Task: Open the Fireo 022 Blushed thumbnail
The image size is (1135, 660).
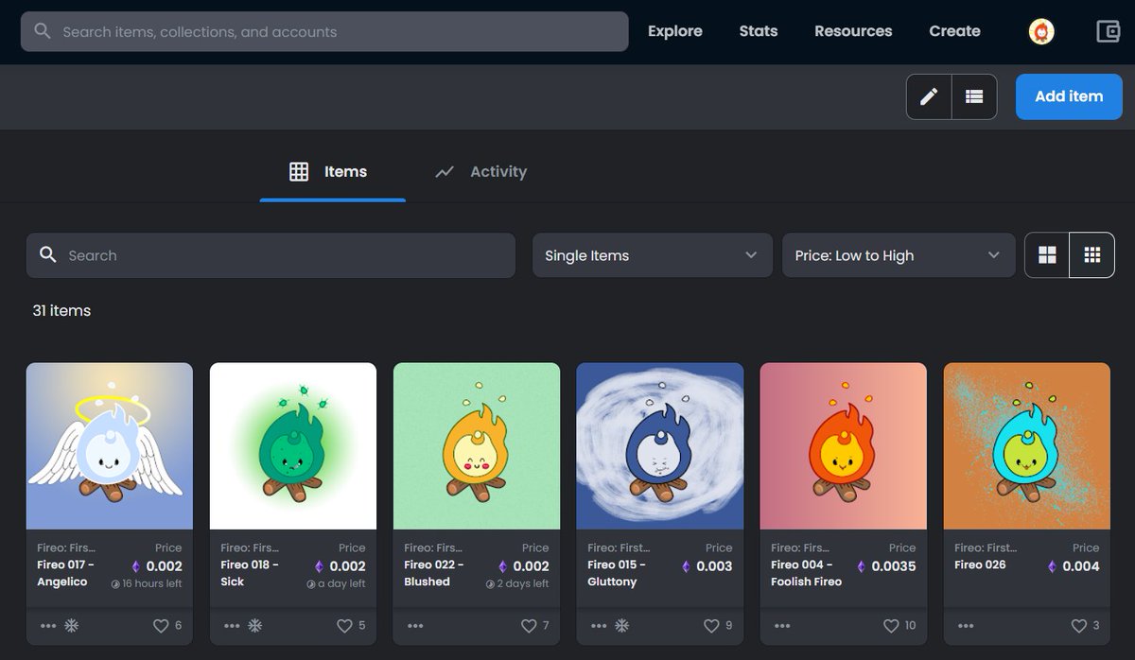Action: click(477, 446)
